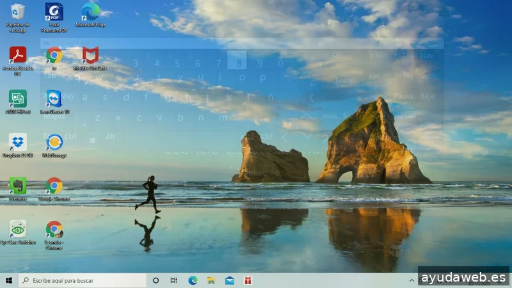
Task: Open the Leoncio - Chrome profile shortcut
Action: coord(54,235)
